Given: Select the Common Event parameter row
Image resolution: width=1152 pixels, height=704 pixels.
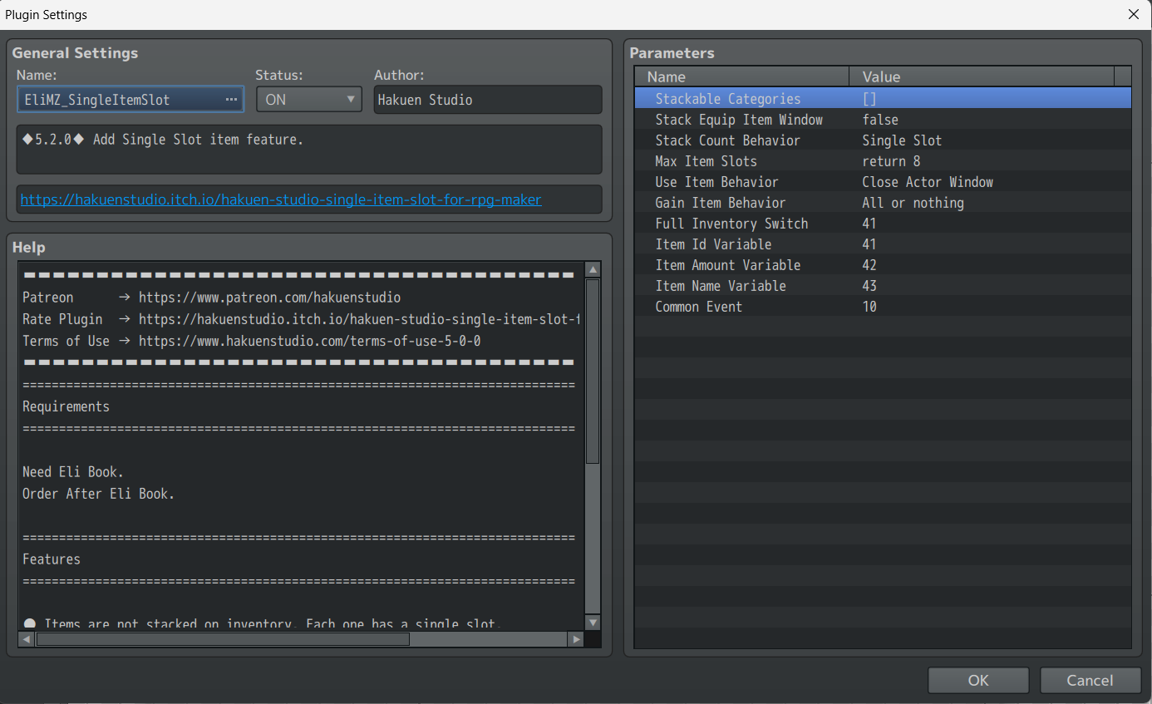Looking at the screenshot, I should tap(698, 307).
